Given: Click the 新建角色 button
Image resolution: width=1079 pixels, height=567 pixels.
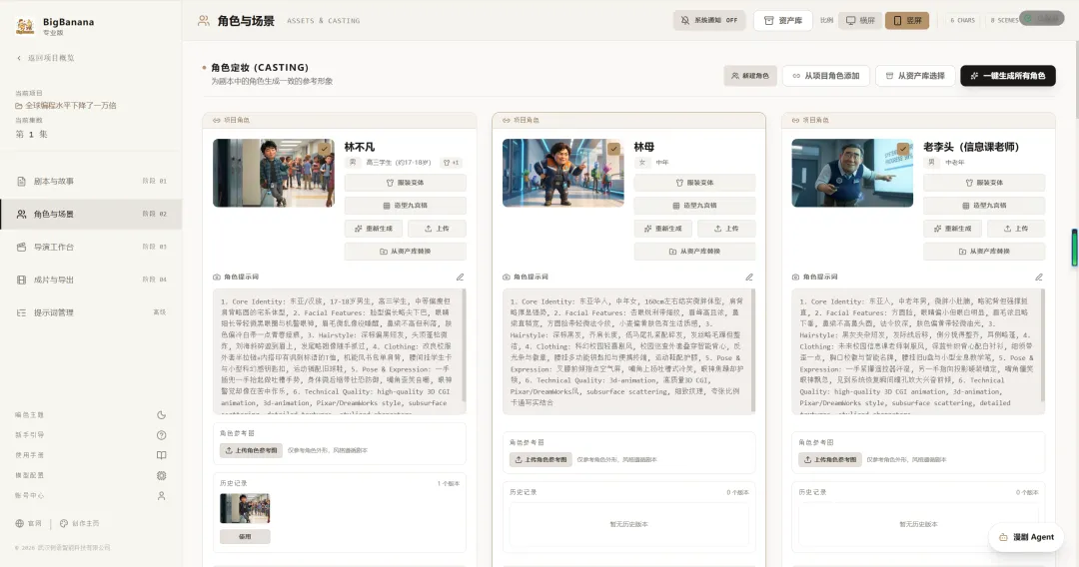Looking at the screenshot, I should click(x=750, y=76).
